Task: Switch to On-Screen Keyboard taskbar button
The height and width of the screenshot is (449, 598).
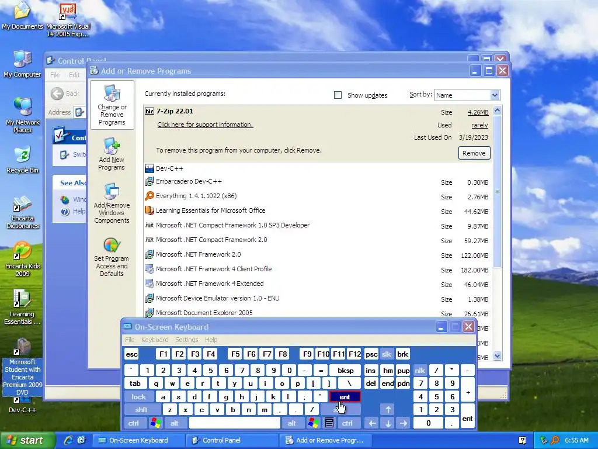Action: (140, 440)
